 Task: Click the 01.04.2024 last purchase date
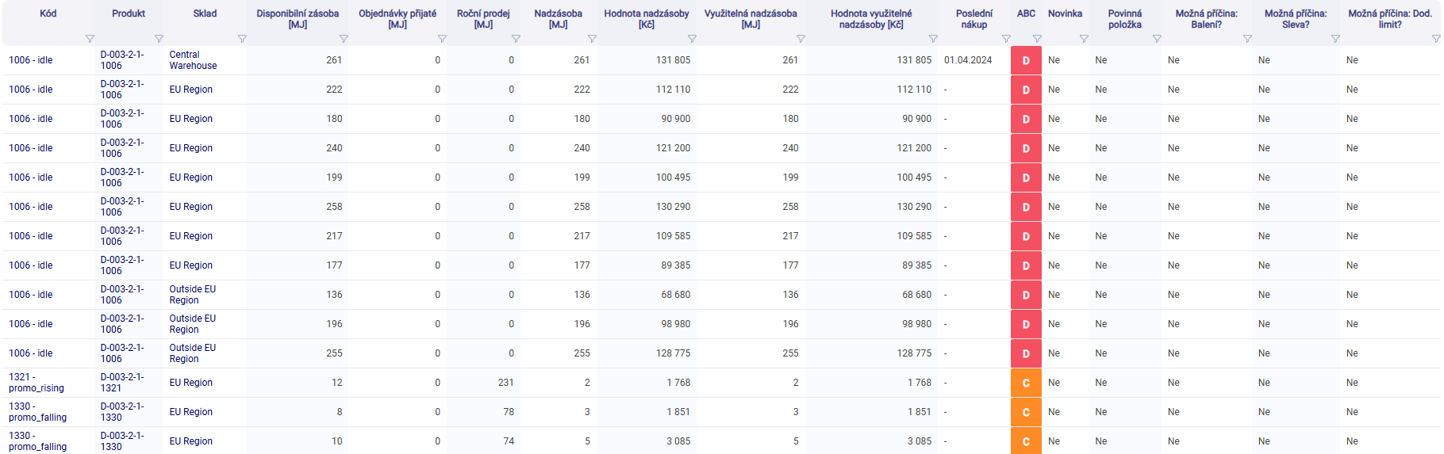968,60
